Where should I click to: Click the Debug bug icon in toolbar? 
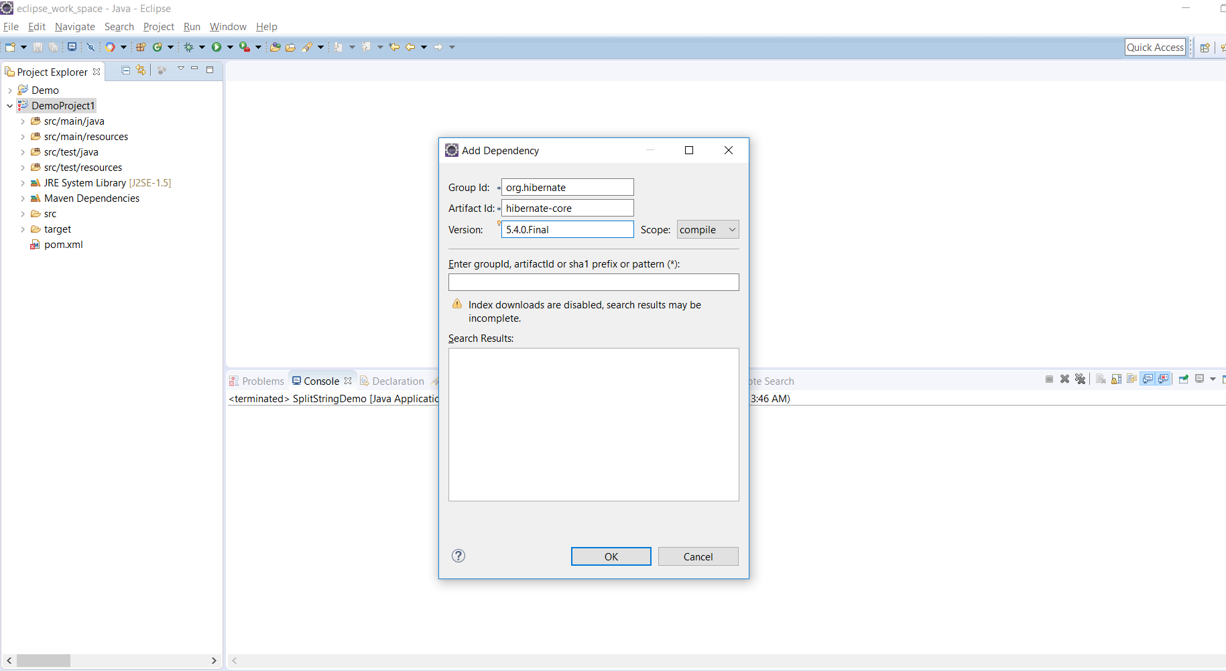pyautogui.click(x=189, y=47)
